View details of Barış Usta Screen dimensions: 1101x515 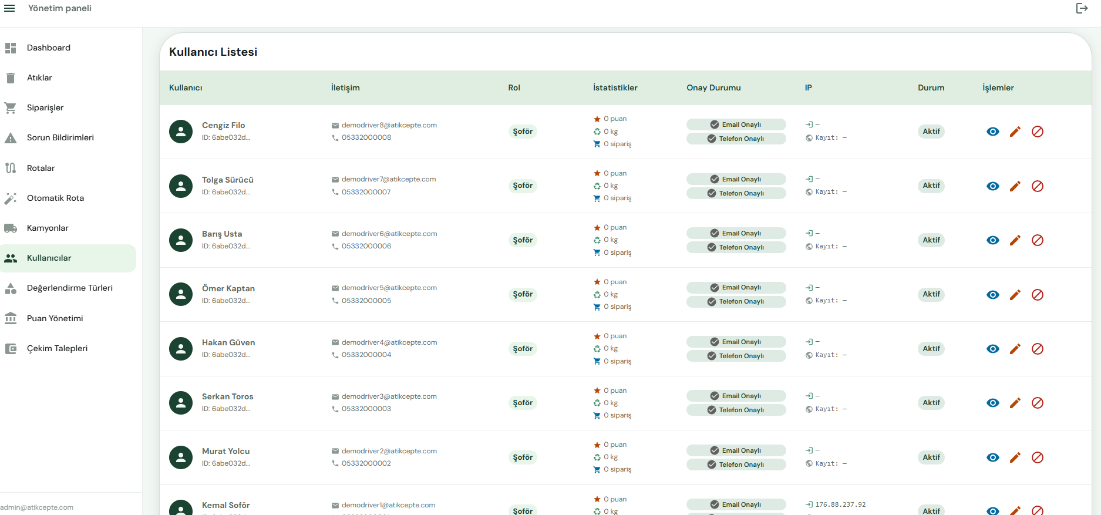tap(993, 240)
